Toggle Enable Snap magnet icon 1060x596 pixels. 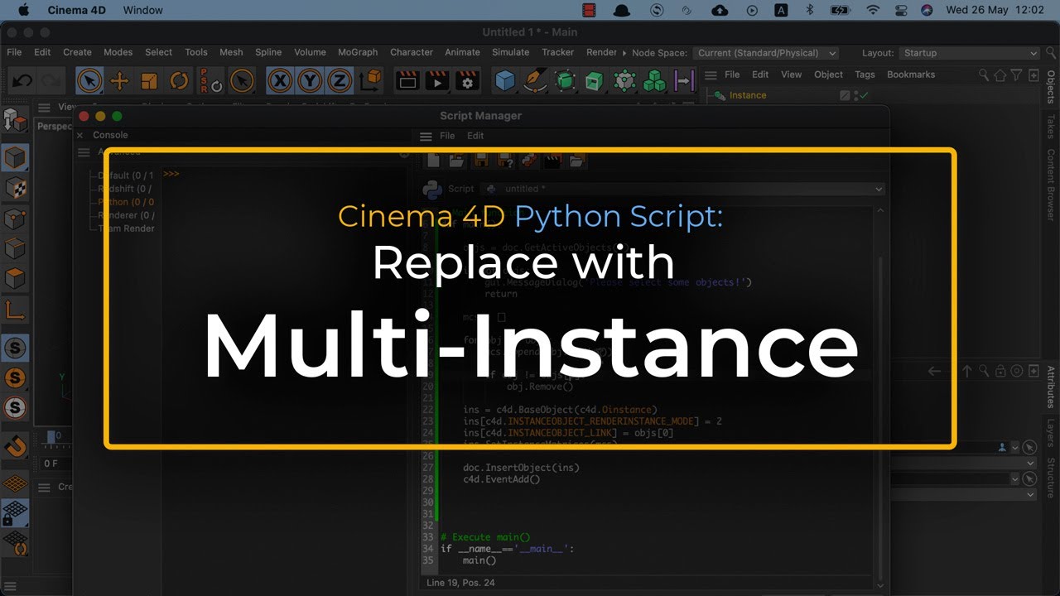15,447
